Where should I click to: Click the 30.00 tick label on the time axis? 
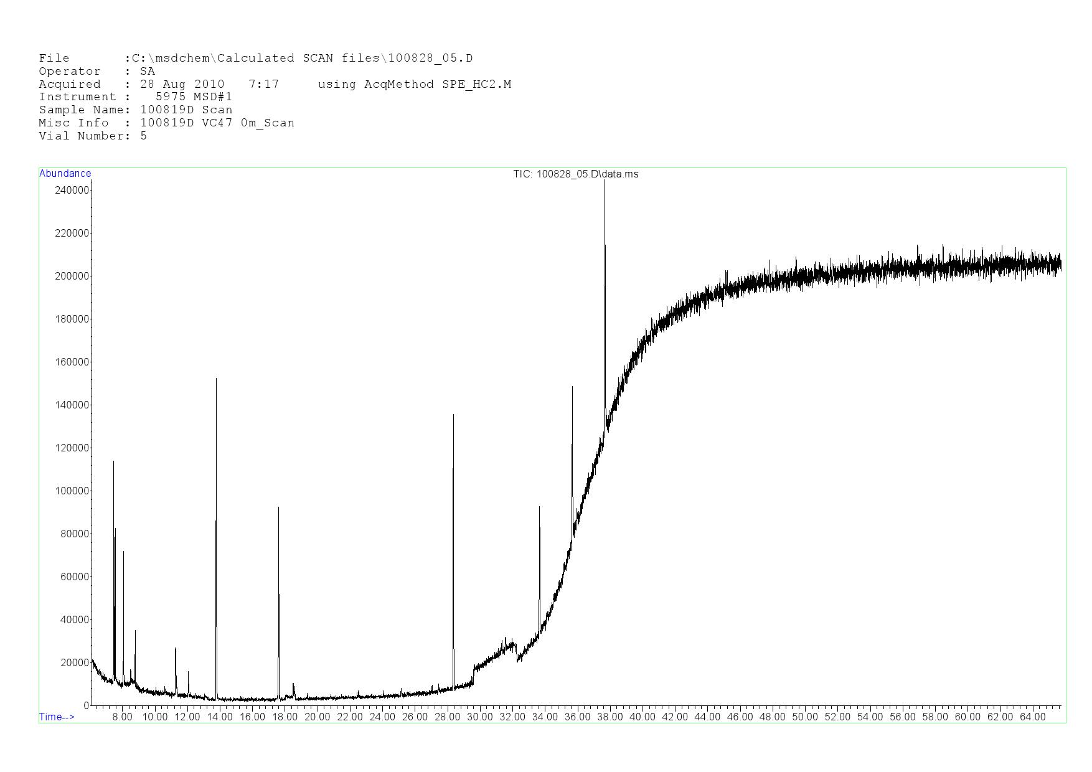coord(479,717)
